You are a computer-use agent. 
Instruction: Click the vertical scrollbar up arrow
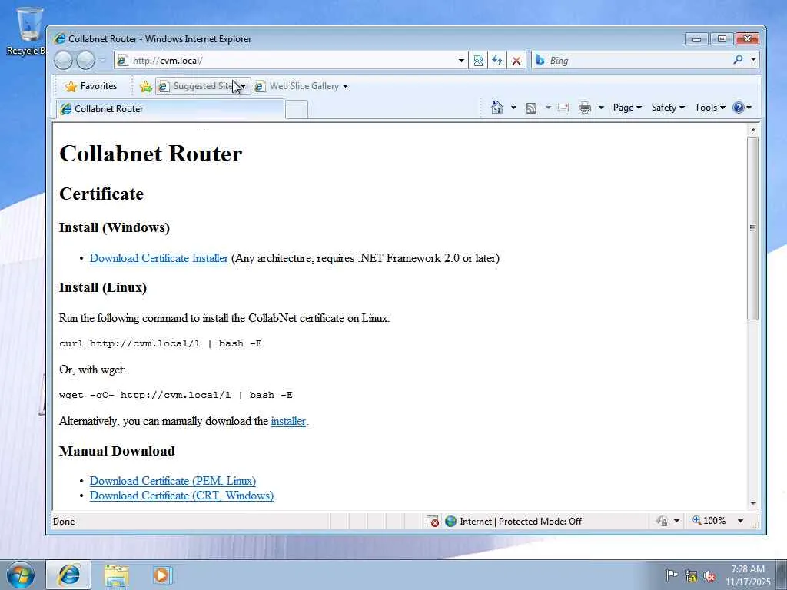coord(752,131)
